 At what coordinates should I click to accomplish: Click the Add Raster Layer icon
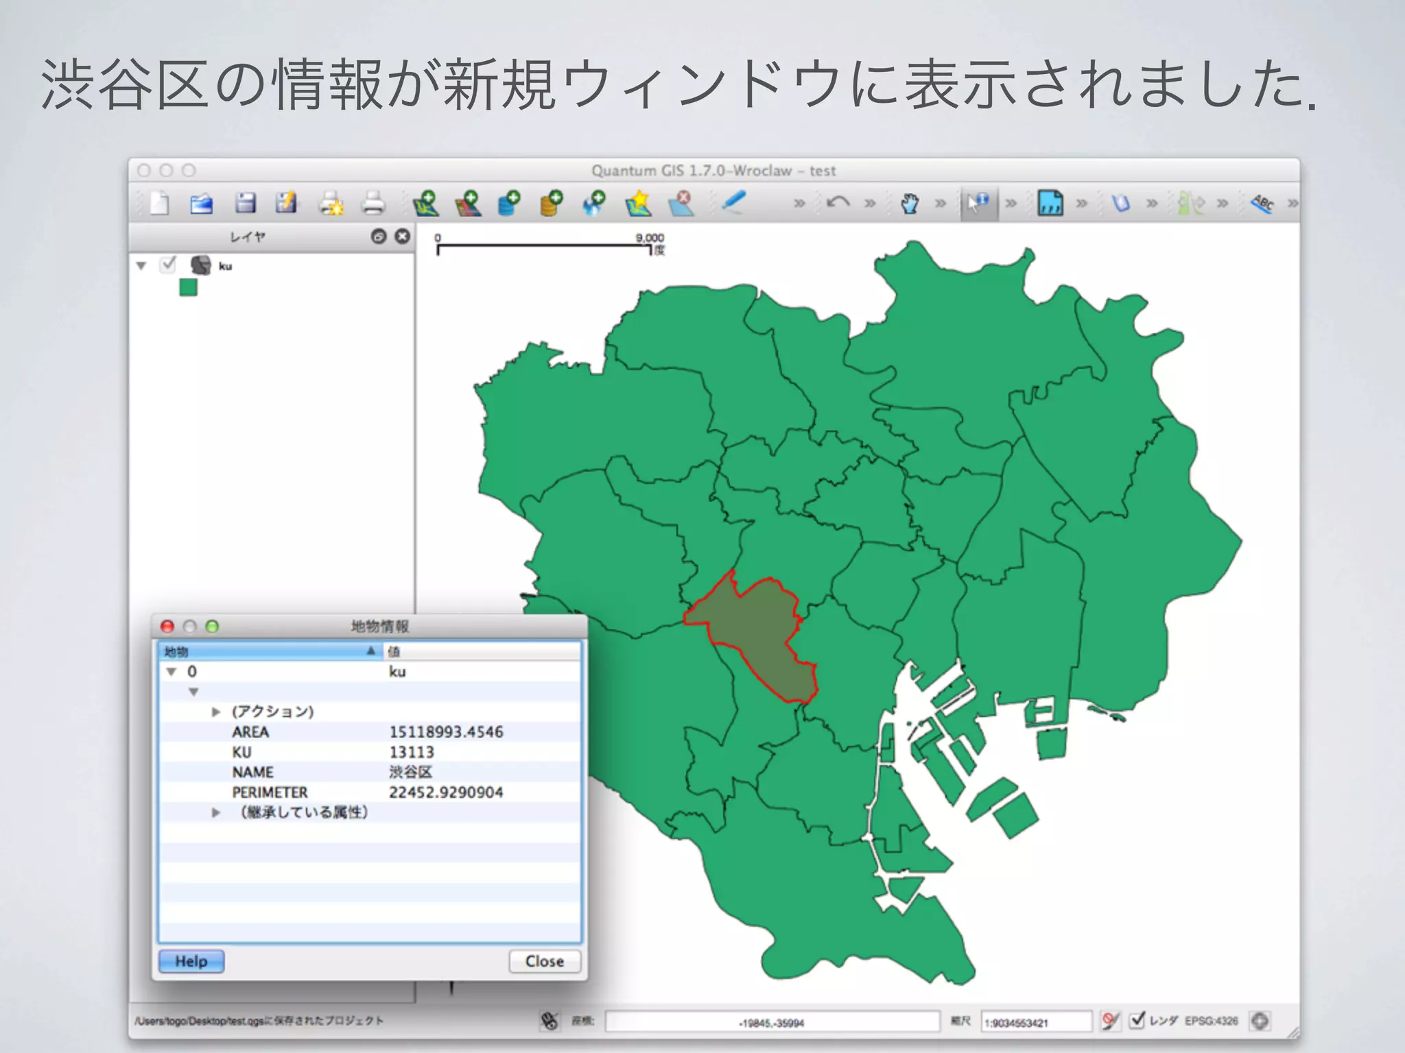coord(468,204)
